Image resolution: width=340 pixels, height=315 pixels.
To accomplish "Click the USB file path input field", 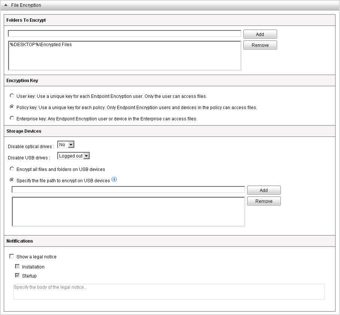I will point(128,190).
